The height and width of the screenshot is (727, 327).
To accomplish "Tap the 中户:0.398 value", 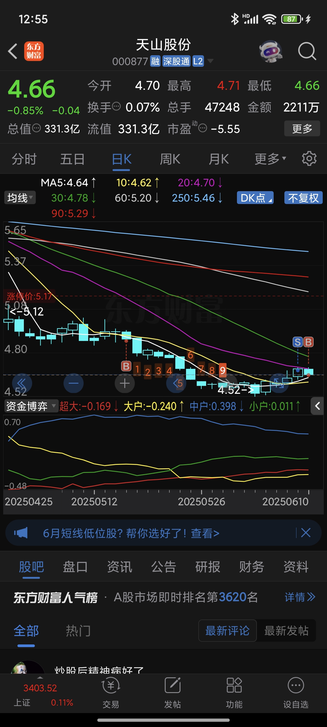I will click(216, 406).
